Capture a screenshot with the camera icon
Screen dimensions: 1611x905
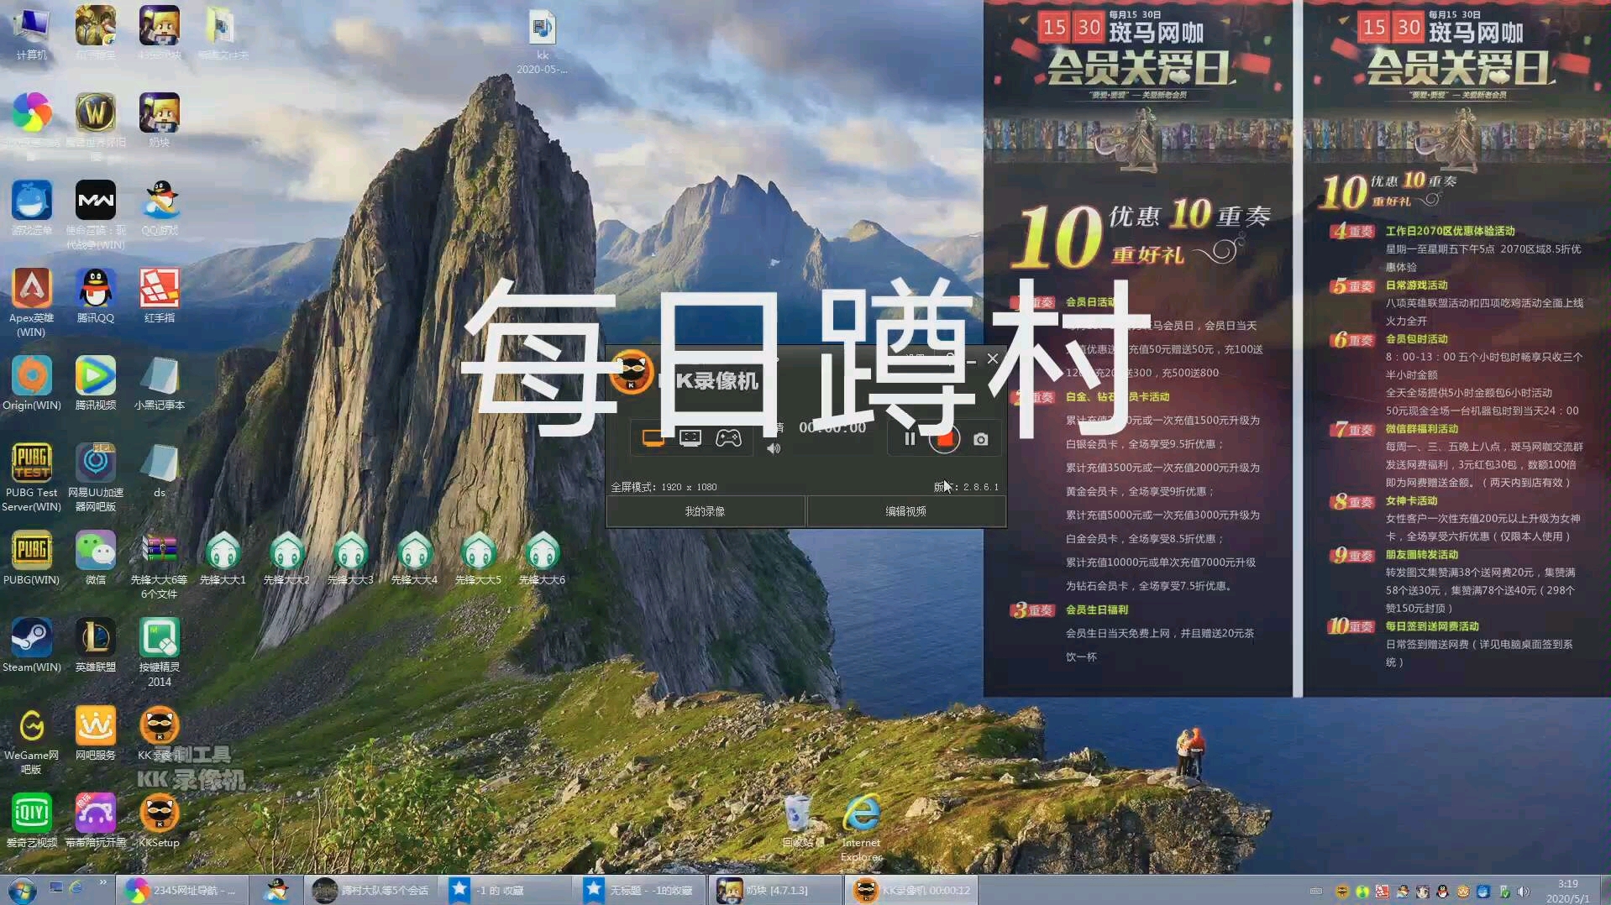tap(981, 438)
